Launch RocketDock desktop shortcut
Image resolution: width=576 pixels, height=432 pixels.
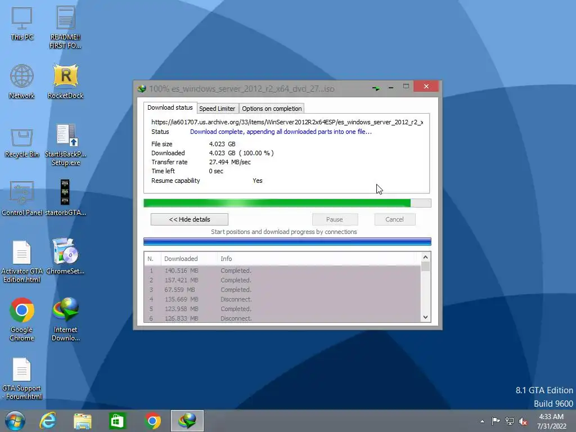pyautogui.click(x=65, y=82)
